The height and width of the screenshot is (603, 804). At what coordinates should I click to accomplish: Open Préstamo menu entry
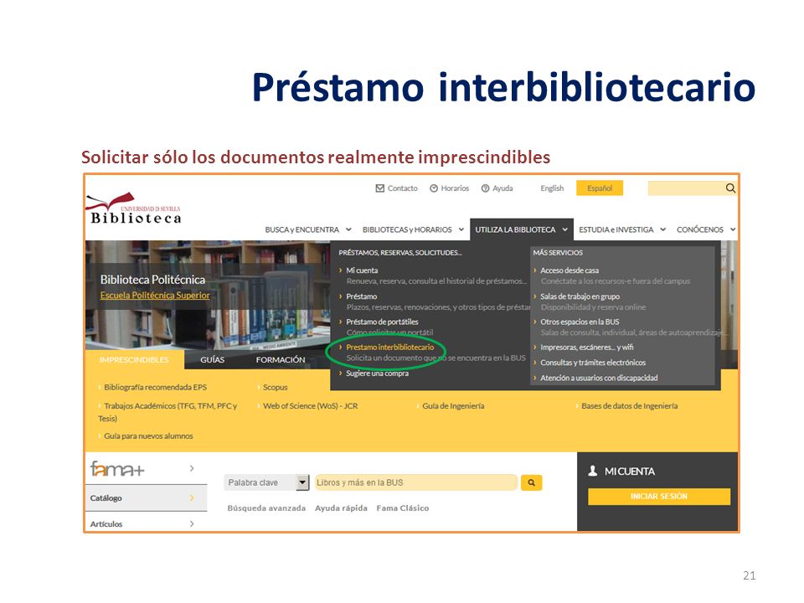(362, 296)
